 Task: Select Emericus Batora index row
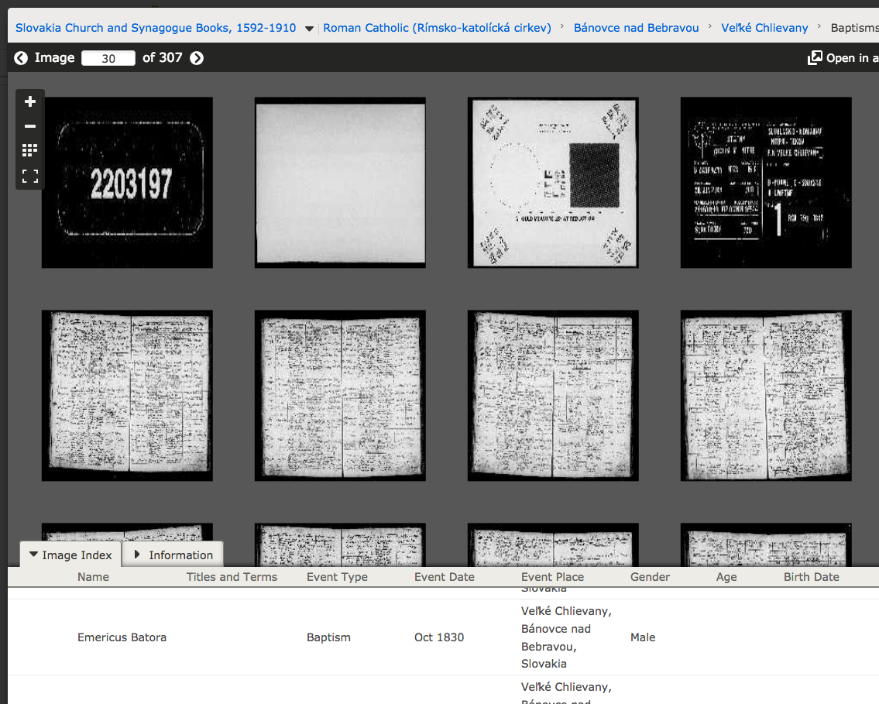[x=443, y=637]
